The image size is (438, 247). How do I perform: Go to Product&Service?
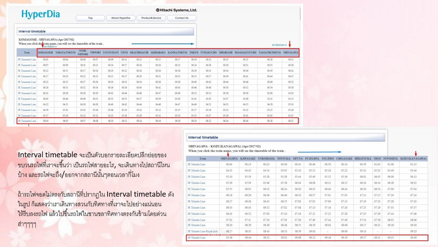click(x=151, y=18)
